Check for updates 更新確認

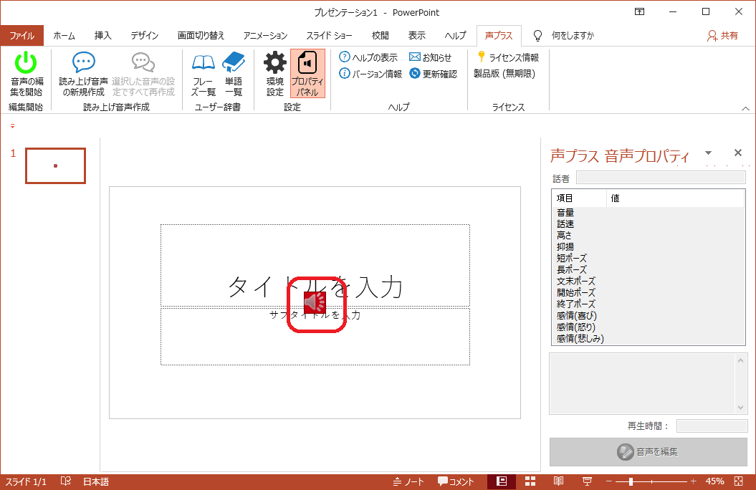[433, 74]
